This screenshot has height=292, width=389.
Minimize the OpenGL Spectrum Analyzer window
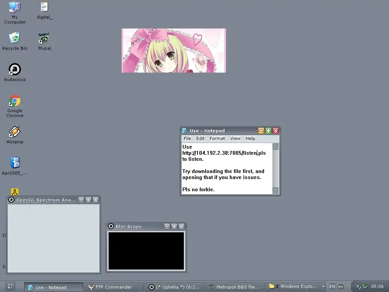tap(81, 200)
